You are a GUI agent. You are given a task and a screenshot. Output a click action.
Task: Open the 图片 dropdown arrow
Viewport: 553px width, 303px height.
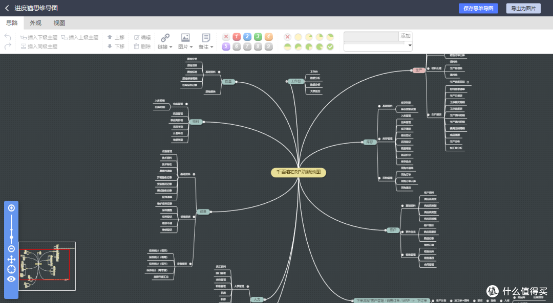pyautogui.click(x=191, y=47)
